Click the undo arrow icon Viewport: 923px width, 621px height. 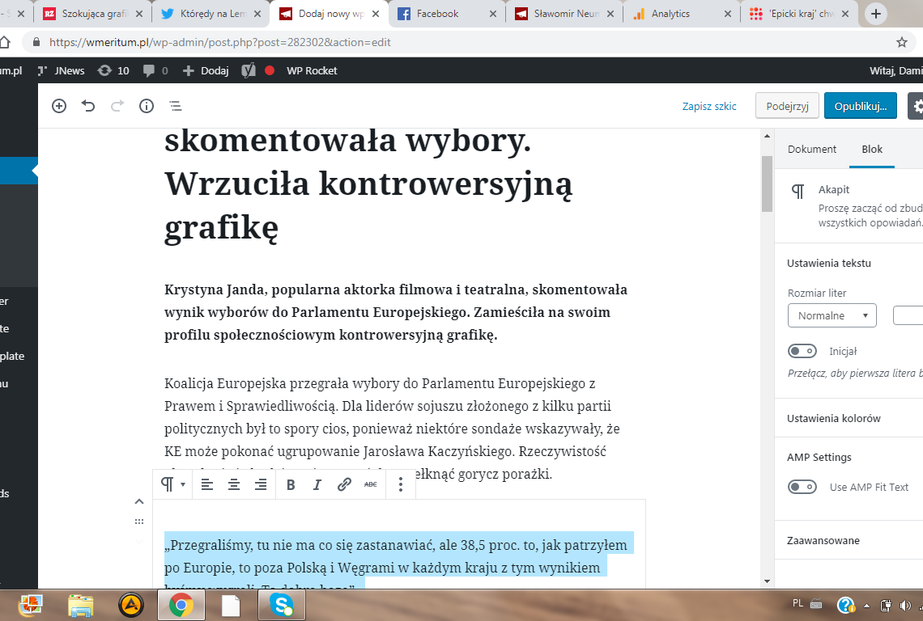click(x=88, y=106)
